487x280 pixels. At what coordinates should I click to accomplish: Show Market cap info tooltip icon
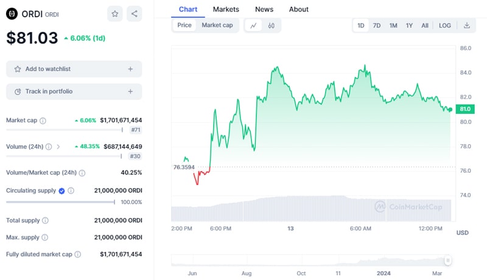click(43, 121)
